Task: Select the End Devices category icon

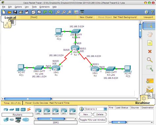Action: click(x=6, y=120)
